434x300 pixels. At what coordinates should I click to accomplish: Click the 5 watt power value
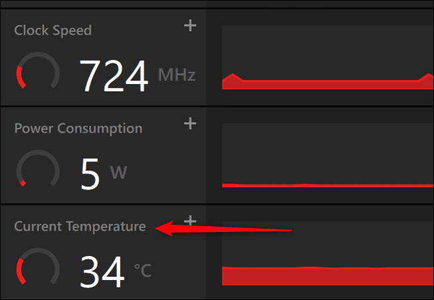90,173
